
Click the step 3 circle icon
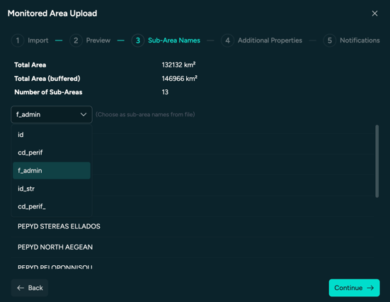click(x=138, y=40)
